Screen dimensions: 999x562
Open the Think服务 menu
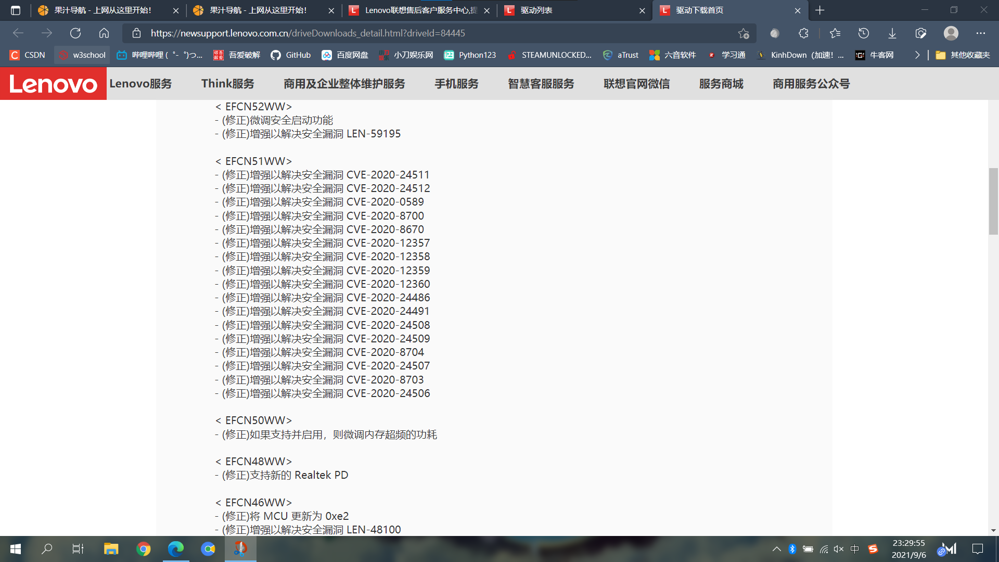pos(227,83)
